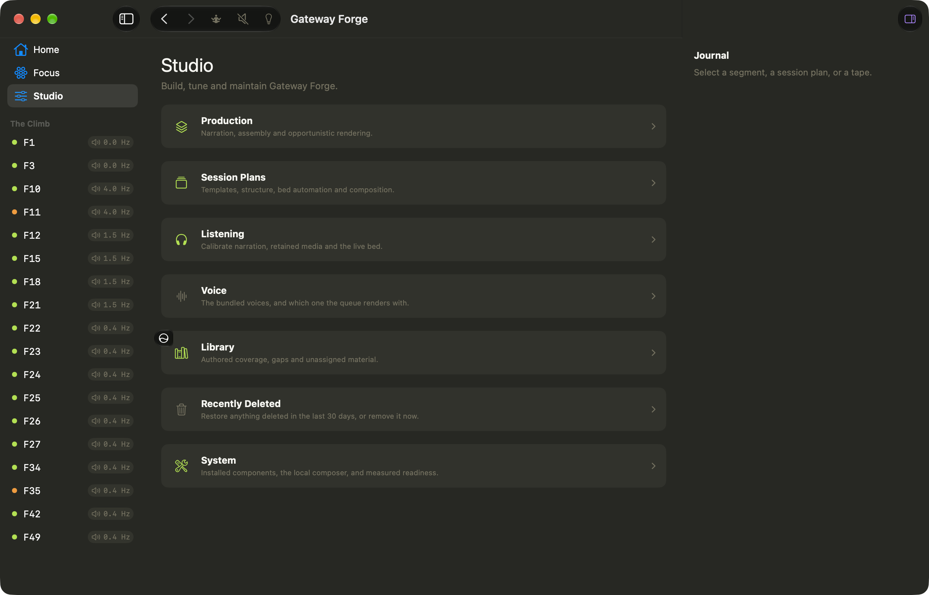Viewport: 929px width, 595px height.
Task: Toggle the right Journal panel button
Action: coord(910,19)
